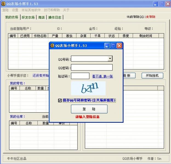Open the 设置 menu
Viewport: 171px width, 164px height.
tap(15, 10)
